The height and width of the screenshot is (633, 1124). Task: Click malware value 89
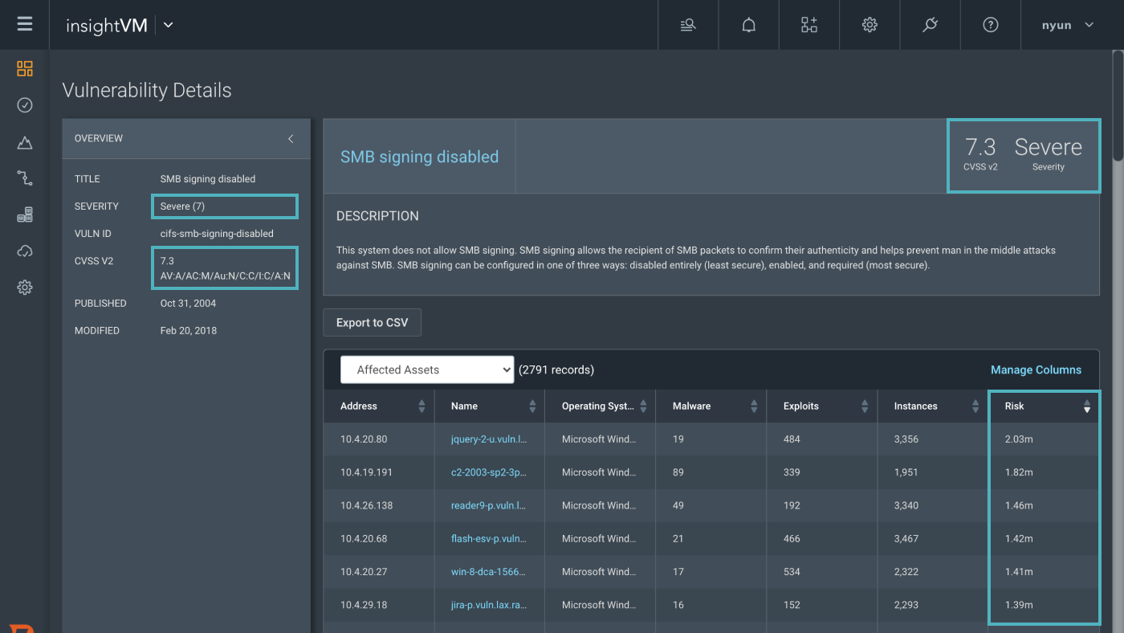tap(678, 472)
